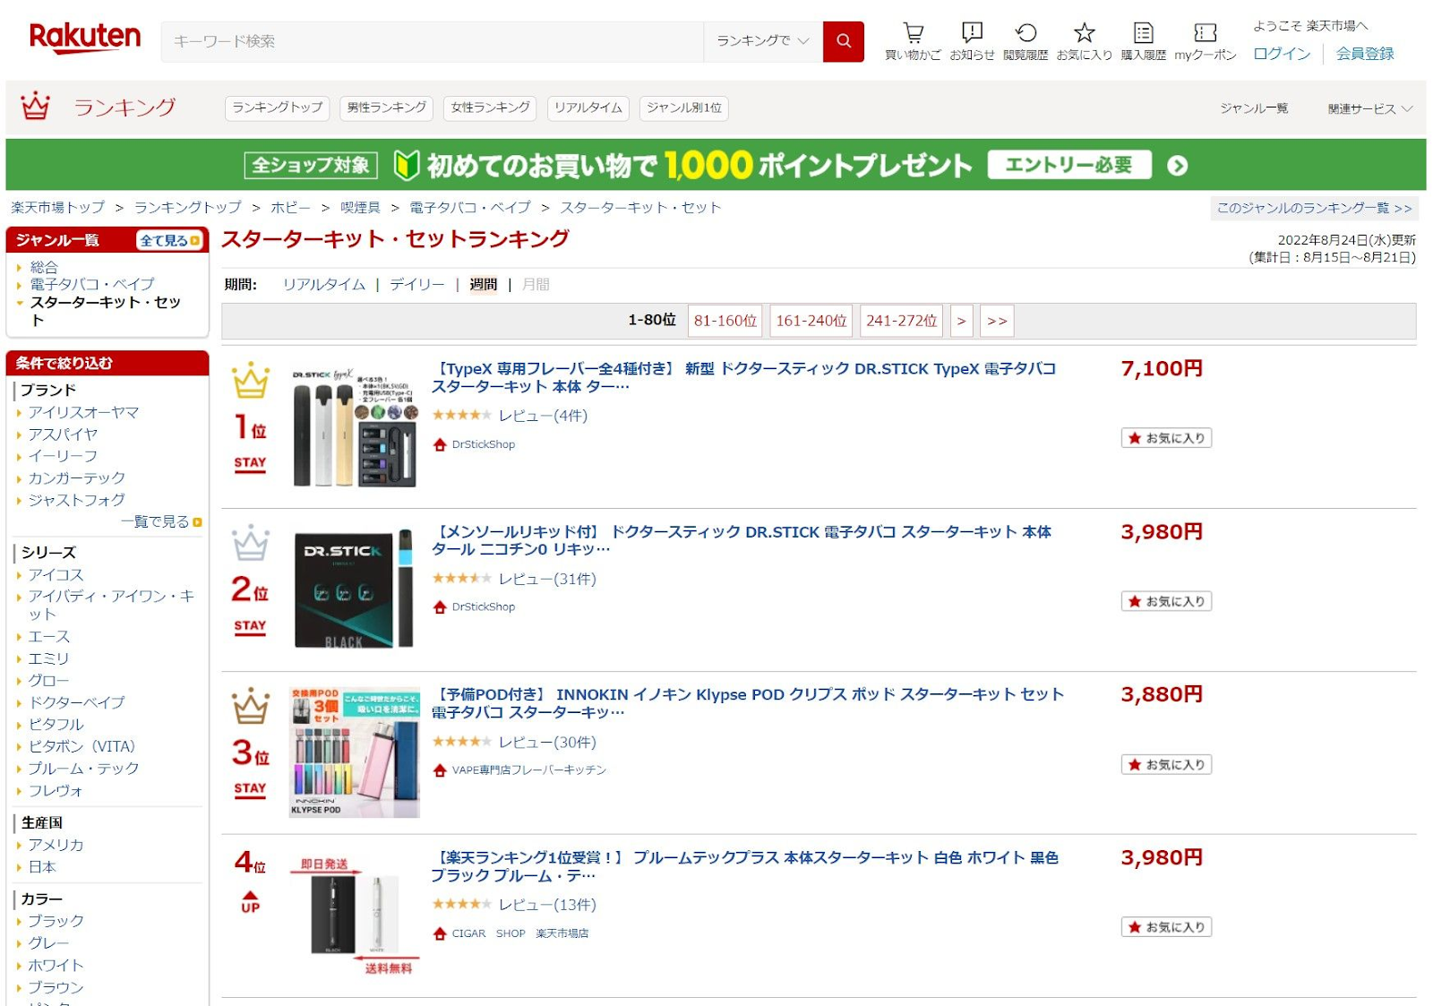Image resolution: width=1433 pixels, height=1006 pixels.
Task: Add the INNOKIN Klypse to お気に入り
Action: pos(1166,764)
